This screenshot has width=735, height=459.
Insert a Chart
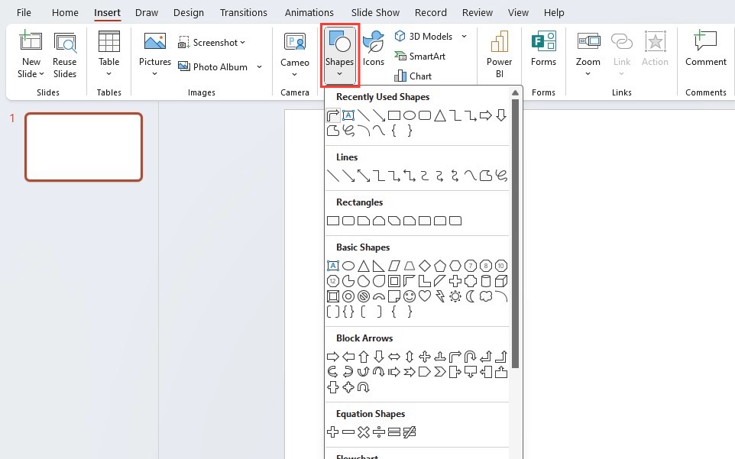[413, 76]
